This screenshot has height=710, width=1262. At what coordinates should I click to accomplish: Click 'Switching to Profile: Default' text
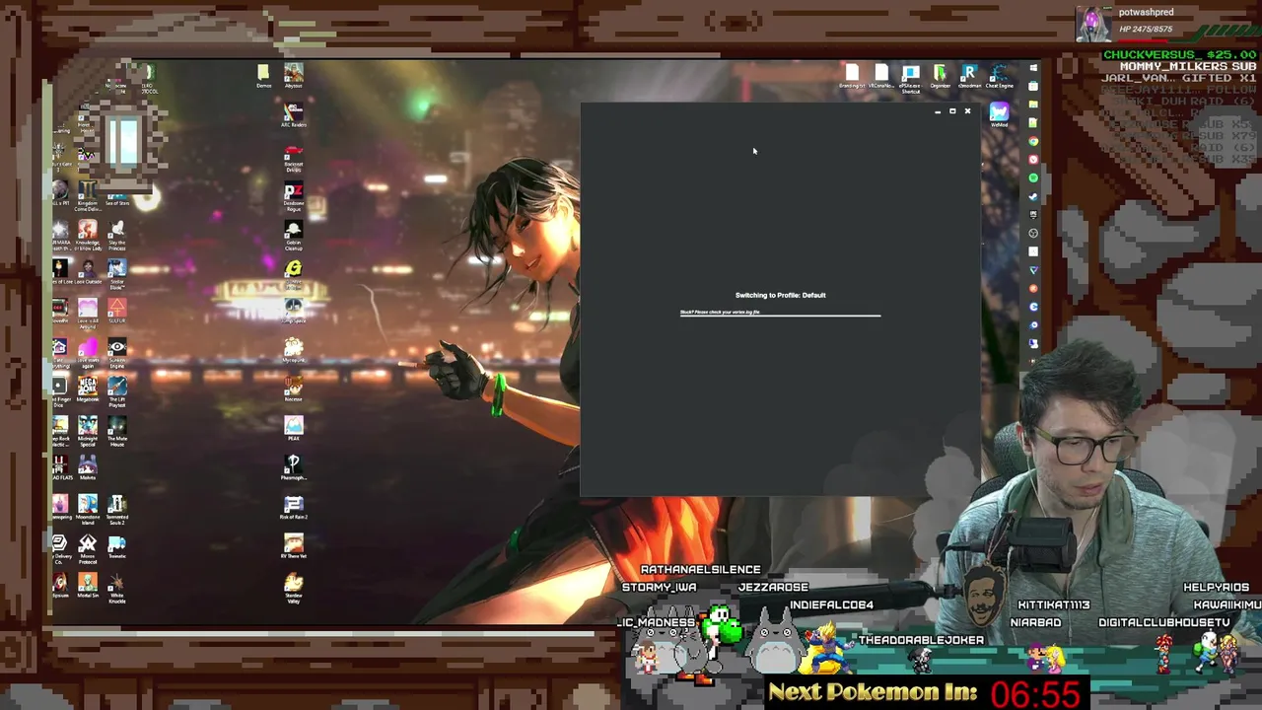tap(780, 295)
